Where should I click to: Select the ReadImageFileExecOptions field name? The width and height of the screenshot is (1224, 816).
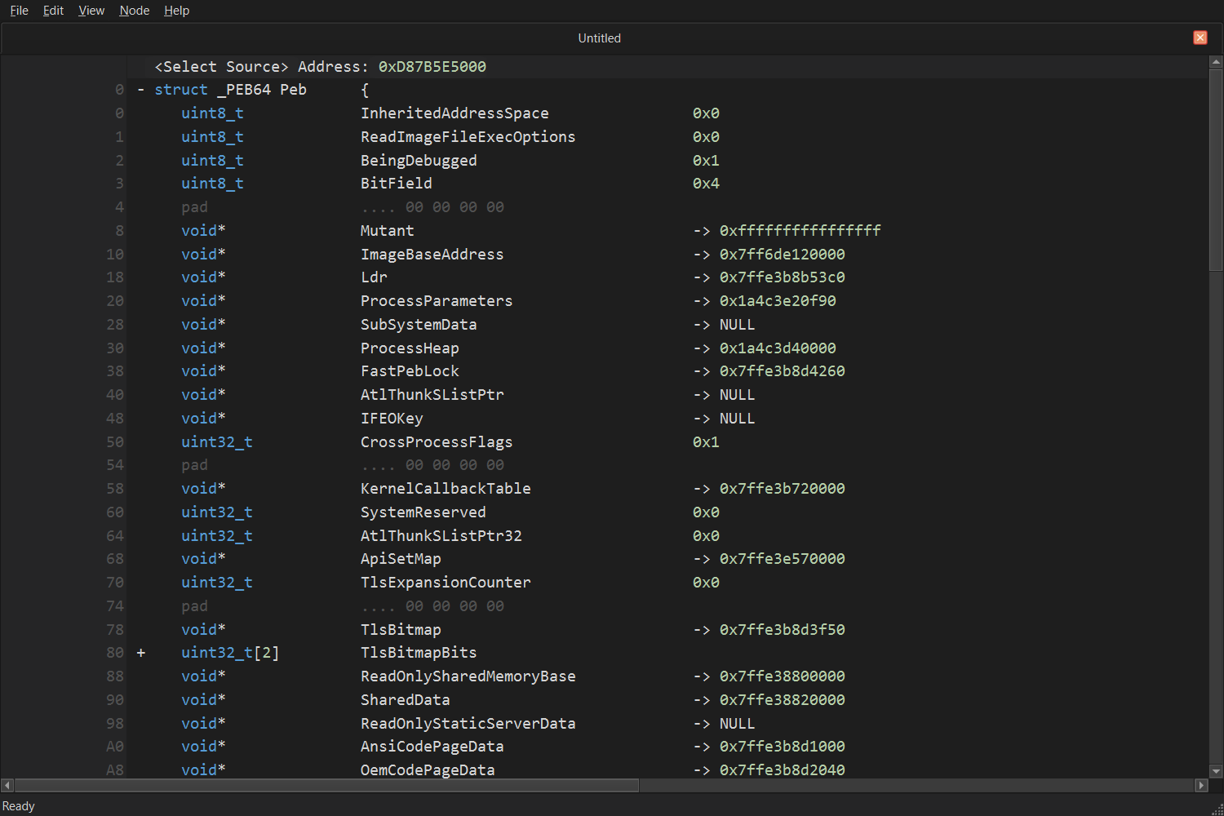(x=468, y=137)
